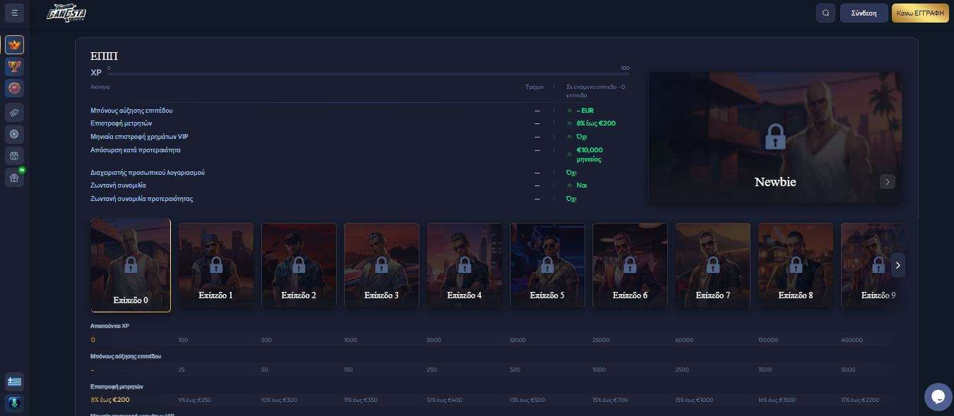Image resolution: width=954 pixels, height=416 pixels.
Task: Click the "Μπόνους αύξησης επιπέδου" row in the top benefits list
Action: [131, 111]
